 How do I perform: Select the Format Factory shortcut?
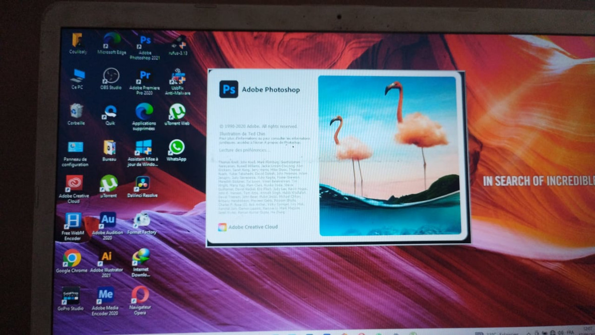click(142, 221)
